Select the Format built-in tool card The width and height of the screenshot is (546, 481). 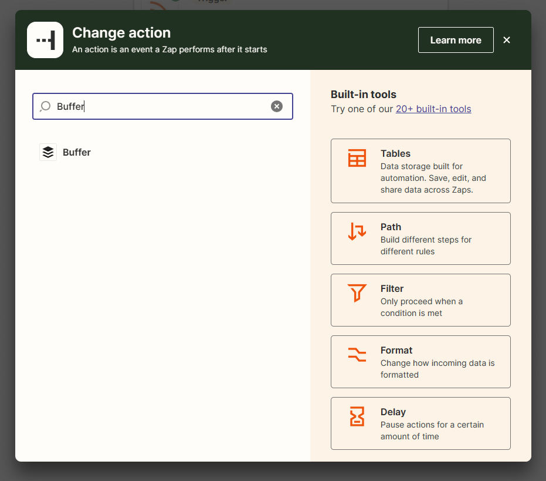[x=420, y=362]
